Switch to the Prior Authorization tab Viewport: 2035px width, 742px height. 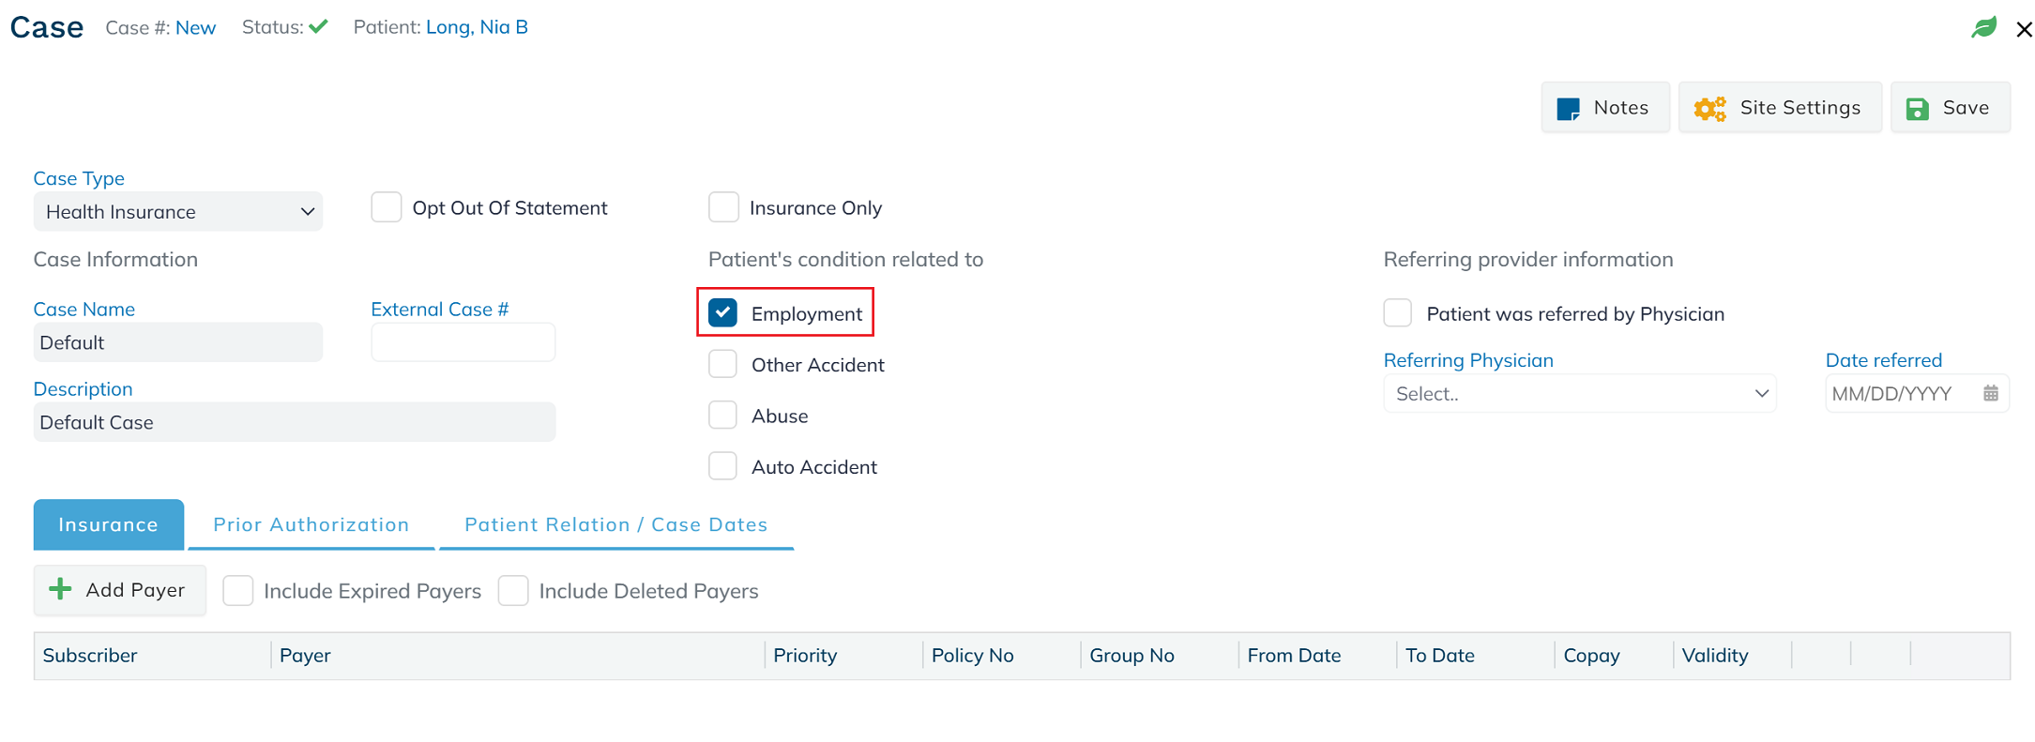coord(311,524)
